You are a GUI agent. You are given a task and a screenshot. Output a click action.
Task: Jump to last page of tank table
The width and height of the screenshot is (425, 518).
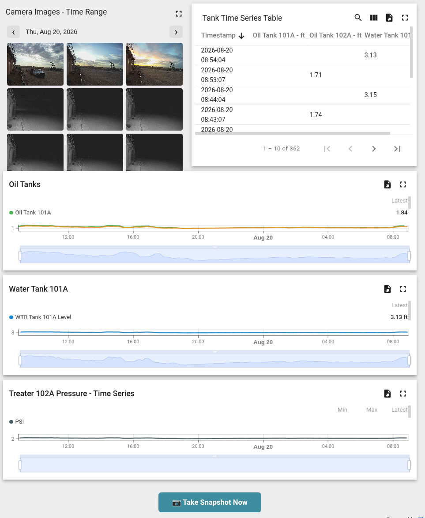tap(397, 149)
